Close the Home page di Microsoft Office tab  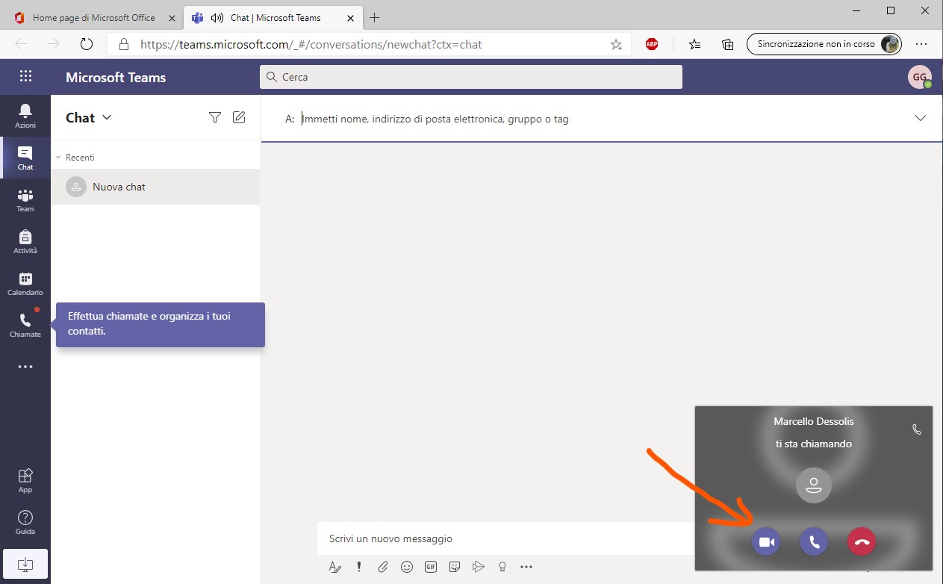click(172, 18)
